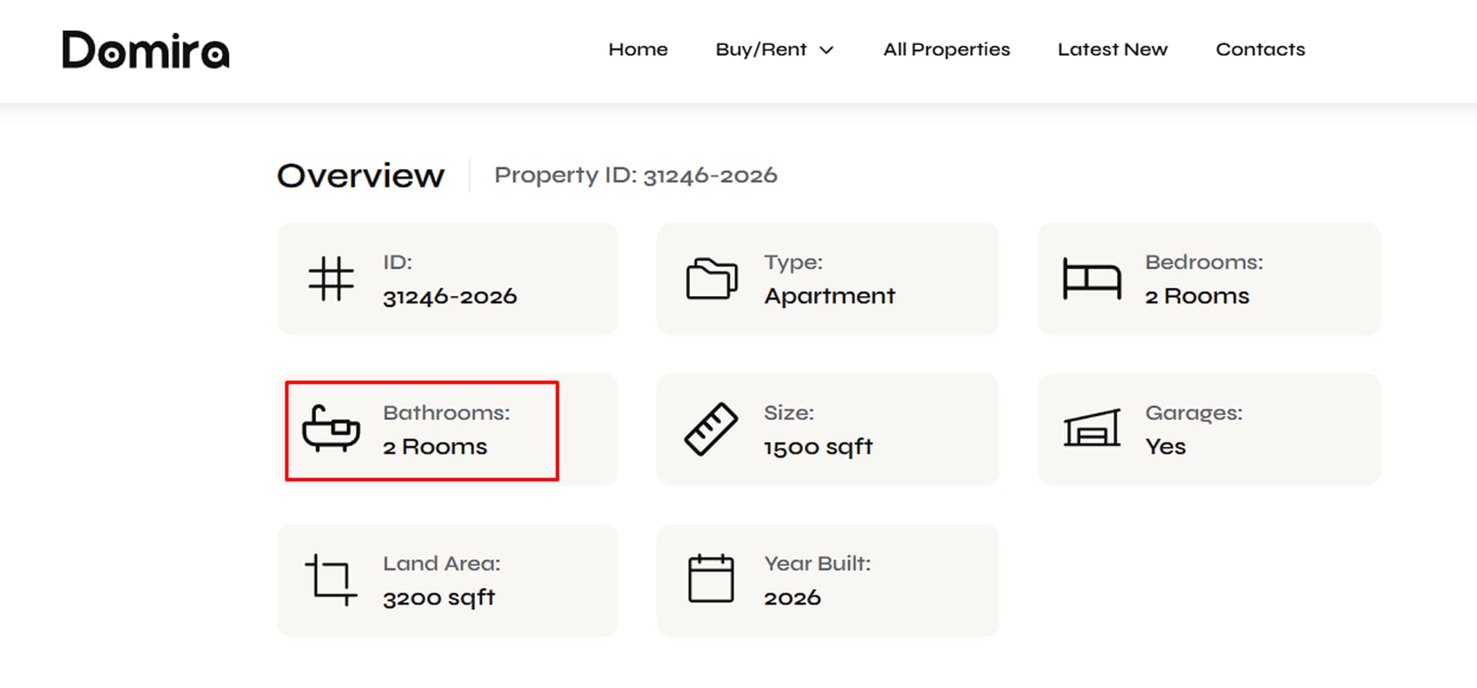Click the garage icon
Viewport: 1477px width, 688px height.
coord(1092,428)
